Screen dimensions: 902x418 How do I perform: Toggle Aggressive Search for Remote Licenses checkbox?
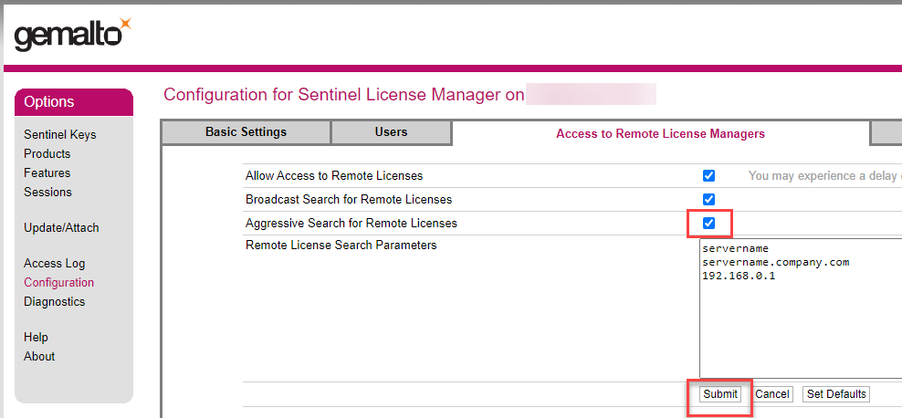[708, 223]
